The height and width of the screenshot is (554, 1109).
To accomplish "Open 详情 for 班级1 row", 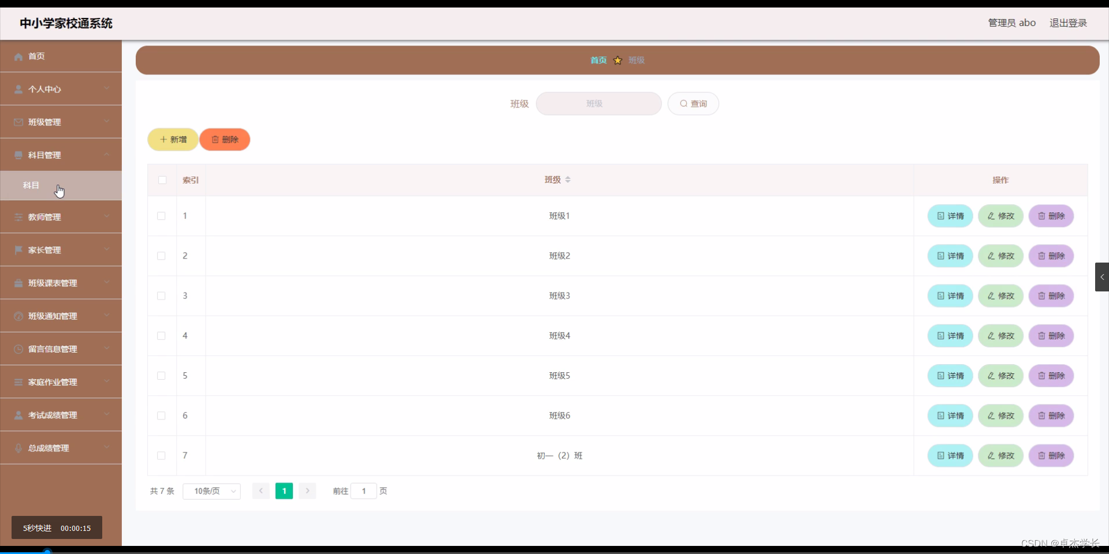I will pos(950,216).
